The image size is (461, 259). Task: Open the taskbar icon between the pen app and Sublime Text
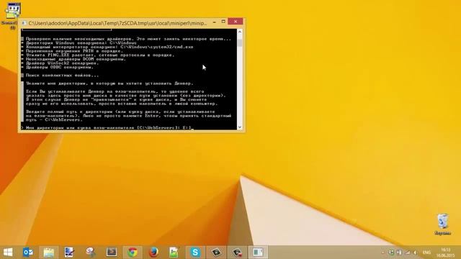pos(91,252)
